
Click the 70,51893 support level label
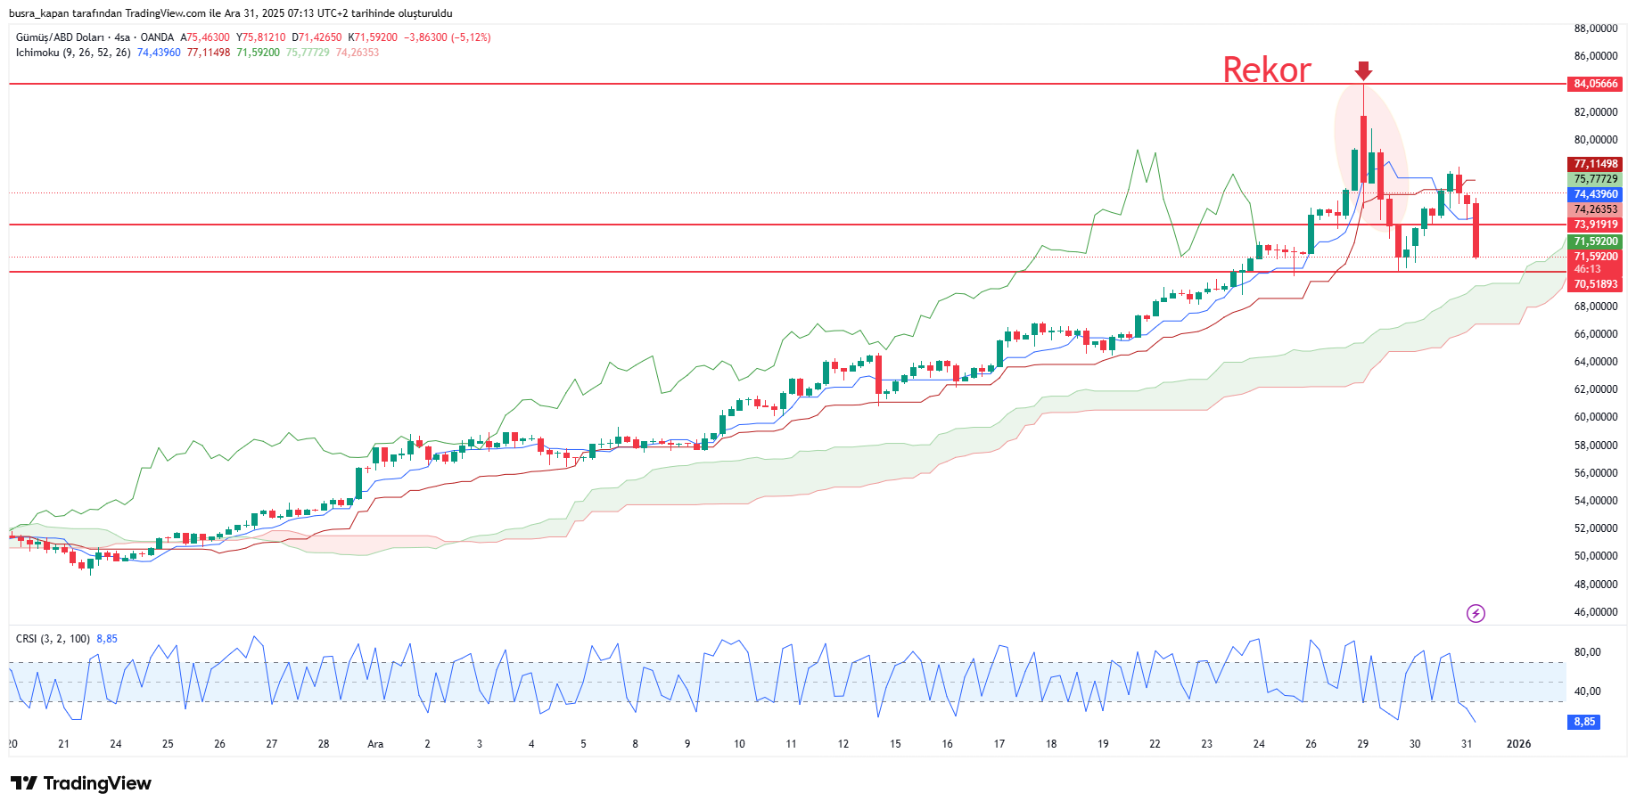point(1595,284)
